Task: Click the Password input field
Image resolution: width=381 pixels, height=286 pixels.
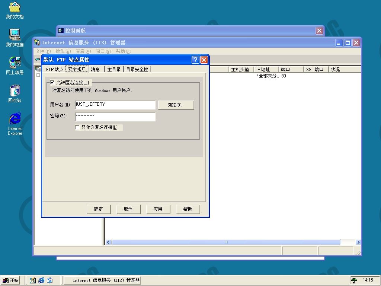Action: pyautogui.click(x=115, y=117)
